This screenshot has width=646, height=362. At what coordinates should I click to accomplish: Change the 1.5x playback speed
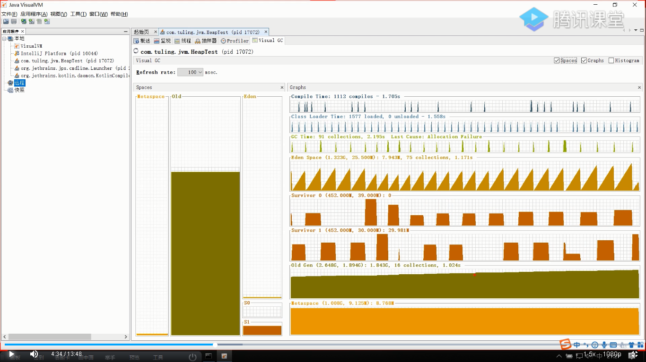pyautogui.click(x=589, y=354)
